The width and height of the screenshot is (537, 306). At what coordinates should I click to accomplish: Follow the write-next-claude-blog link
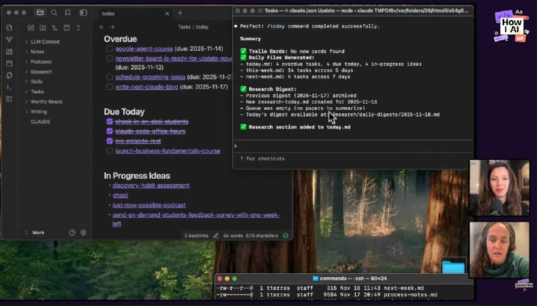147,87
